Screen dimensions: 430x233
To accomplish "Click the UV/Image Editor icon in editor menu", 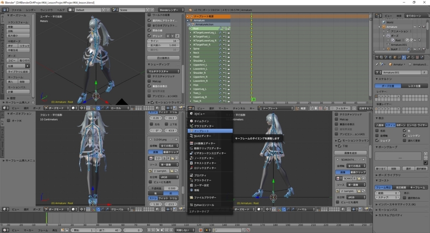I will (191, 144).
